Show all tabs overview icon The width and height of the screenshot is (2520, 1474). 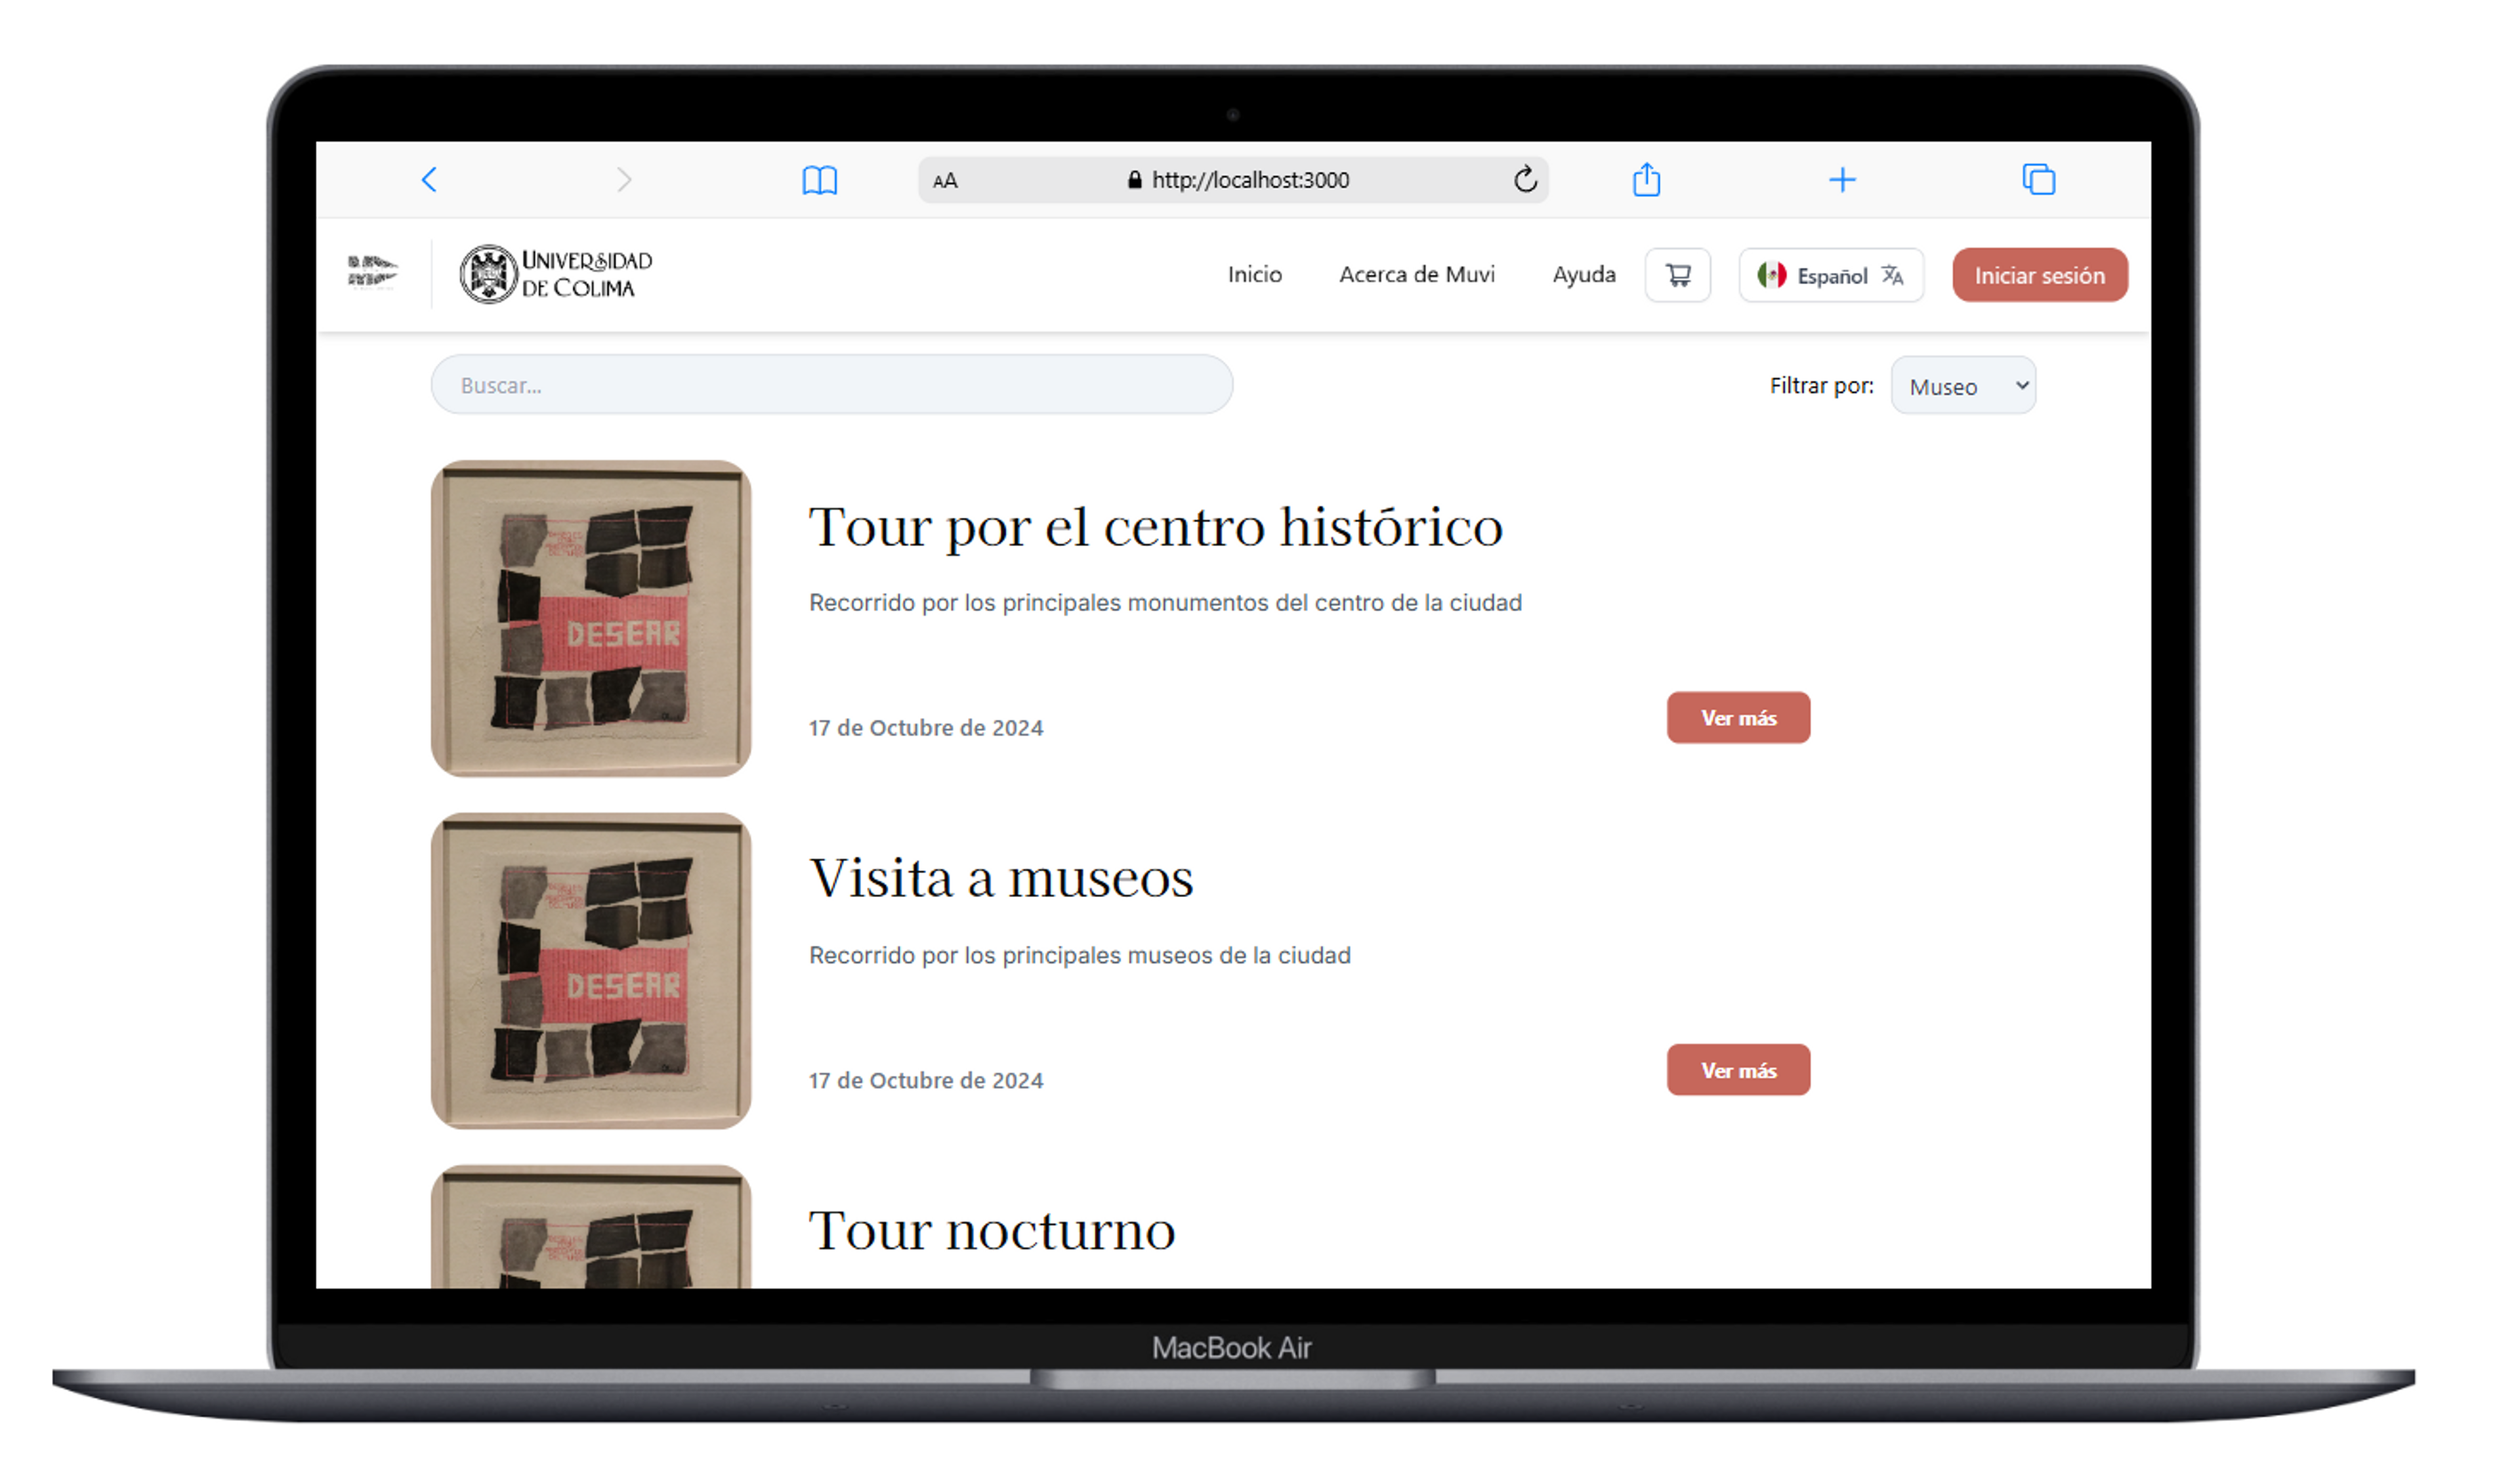(x=2039, y=180)
